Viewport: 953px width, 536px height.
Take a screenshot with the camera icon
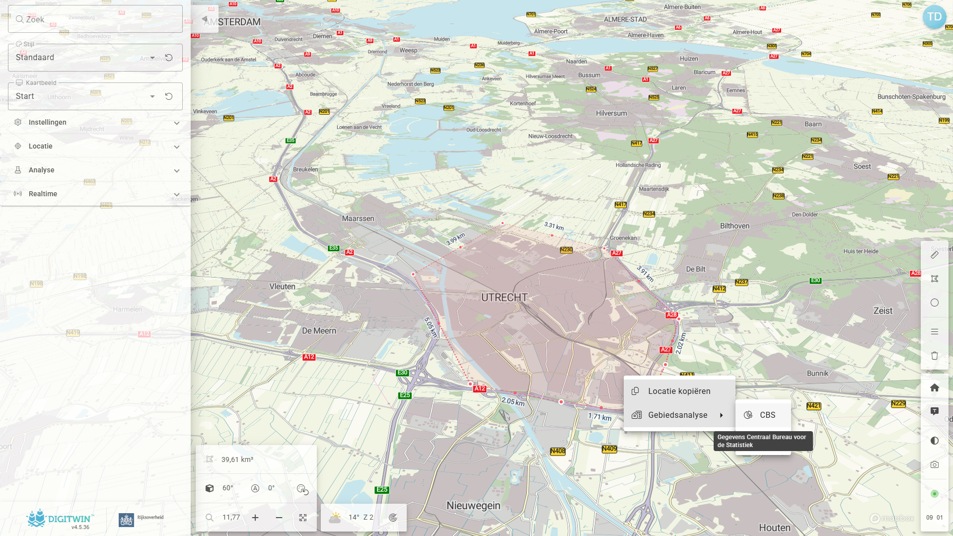pos(934,464)
